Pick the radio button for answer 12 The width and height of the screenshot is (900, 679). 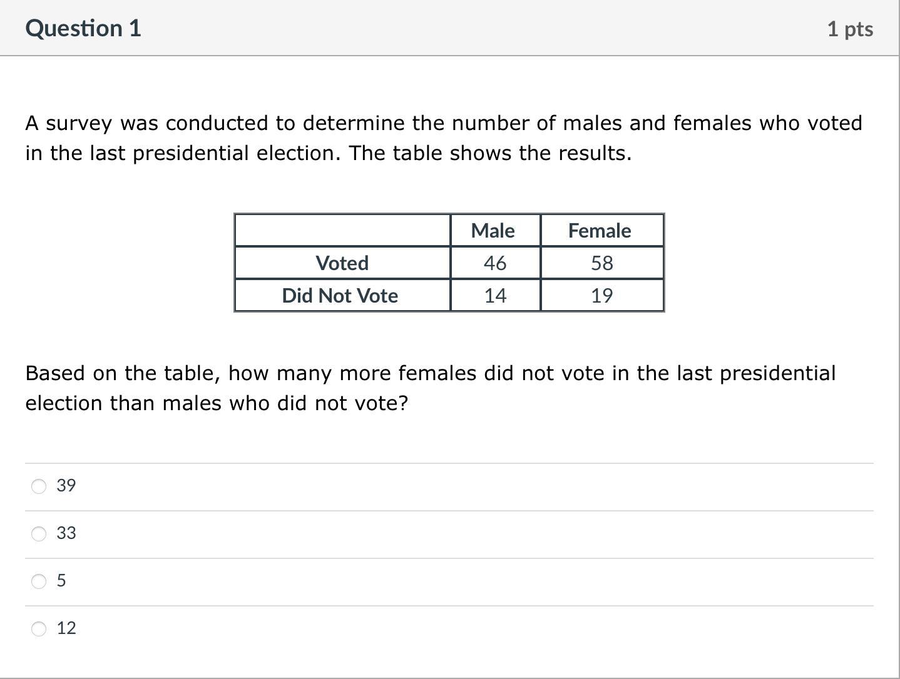[39, 629]
